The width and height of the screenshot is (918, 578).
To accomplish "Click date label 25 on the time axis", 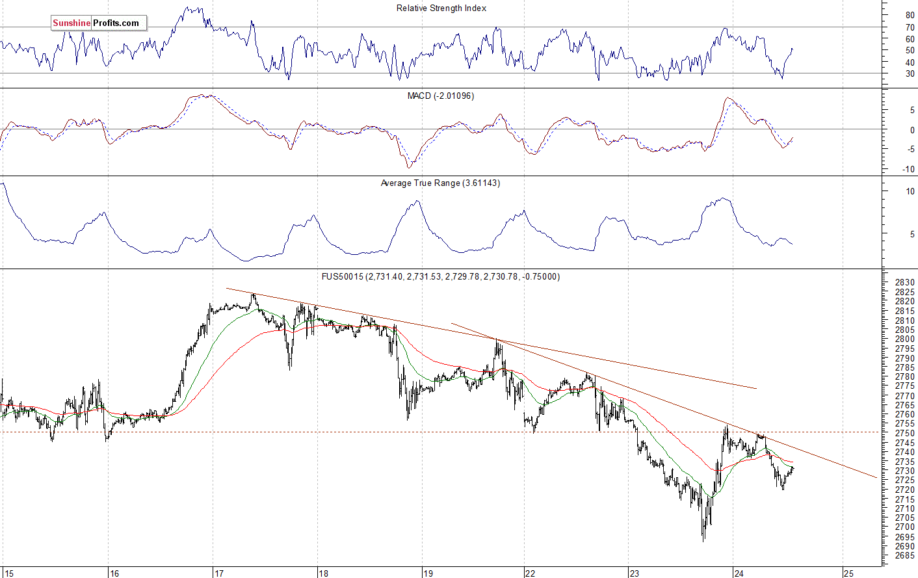I will 848,573.
